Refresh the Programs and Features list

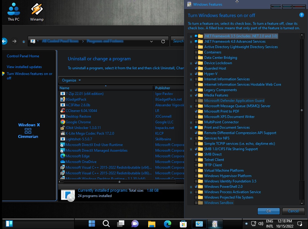tap(163, 42)
